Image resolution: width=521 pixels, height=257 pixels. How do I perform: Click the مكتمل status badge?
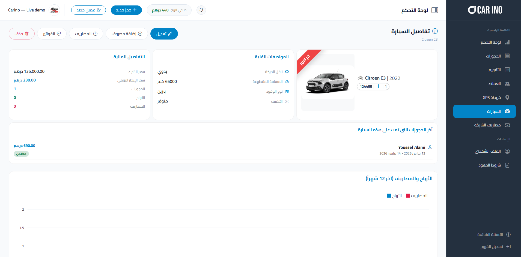click(21, 154)
